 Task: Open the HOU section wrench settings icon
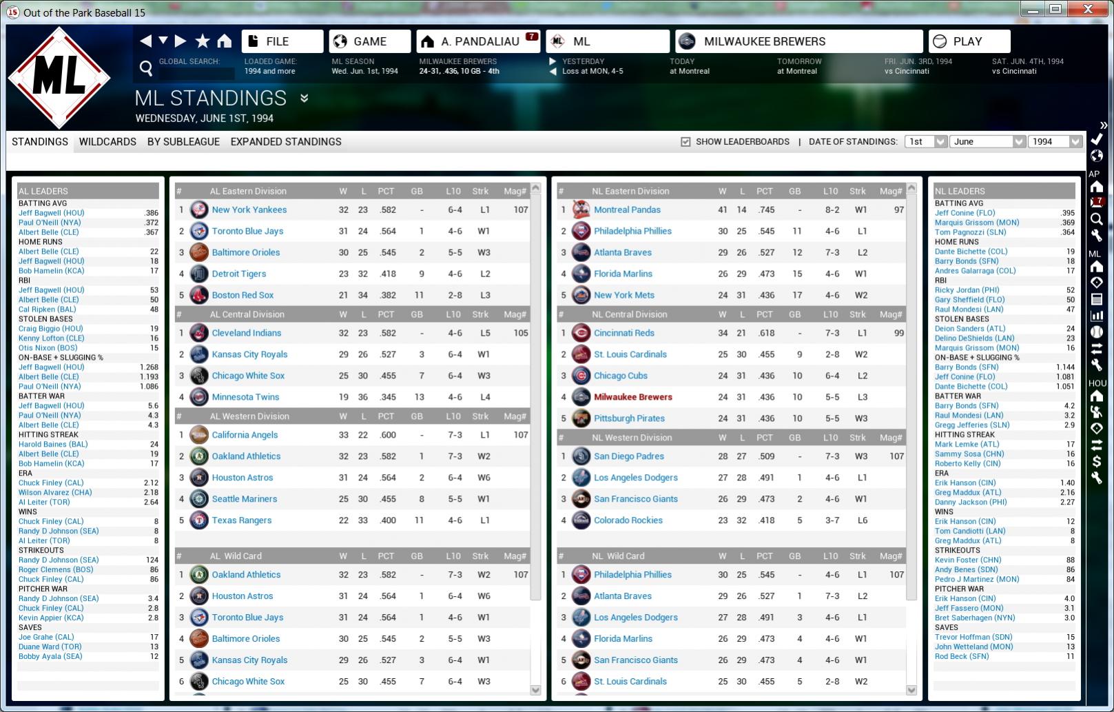pyautogui.click(x=1096, y=478)
